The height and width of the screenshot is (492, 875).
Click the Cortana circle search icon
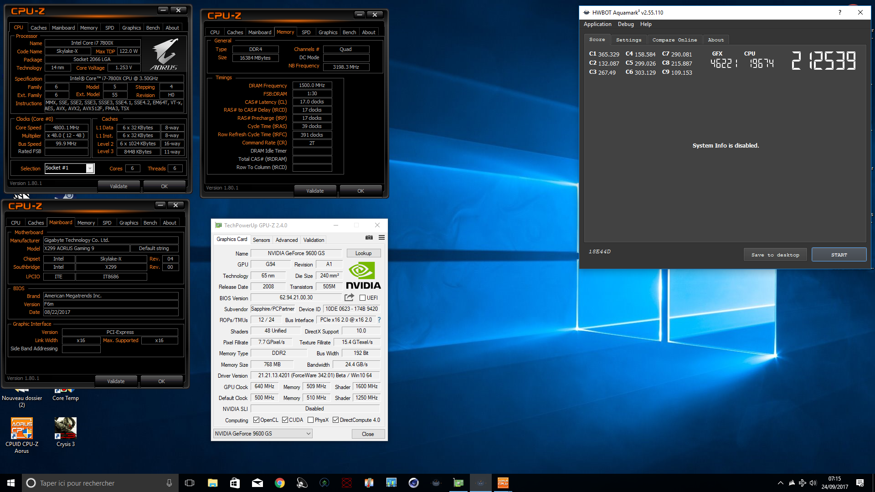coord(31,483)
